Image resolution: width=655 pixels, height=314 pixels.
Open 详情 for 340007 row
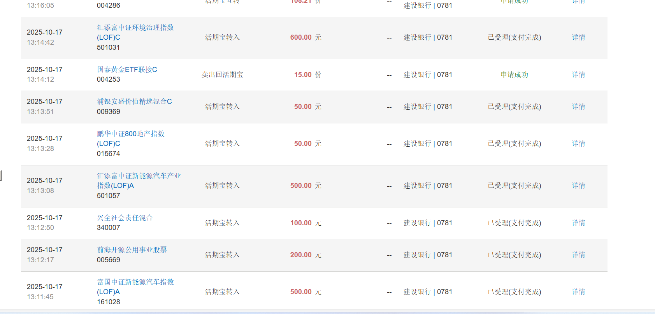coord(578,223)
